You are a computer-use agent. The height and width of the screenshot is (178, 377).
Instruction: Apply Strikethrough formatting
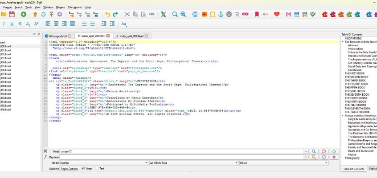point(20,24)
